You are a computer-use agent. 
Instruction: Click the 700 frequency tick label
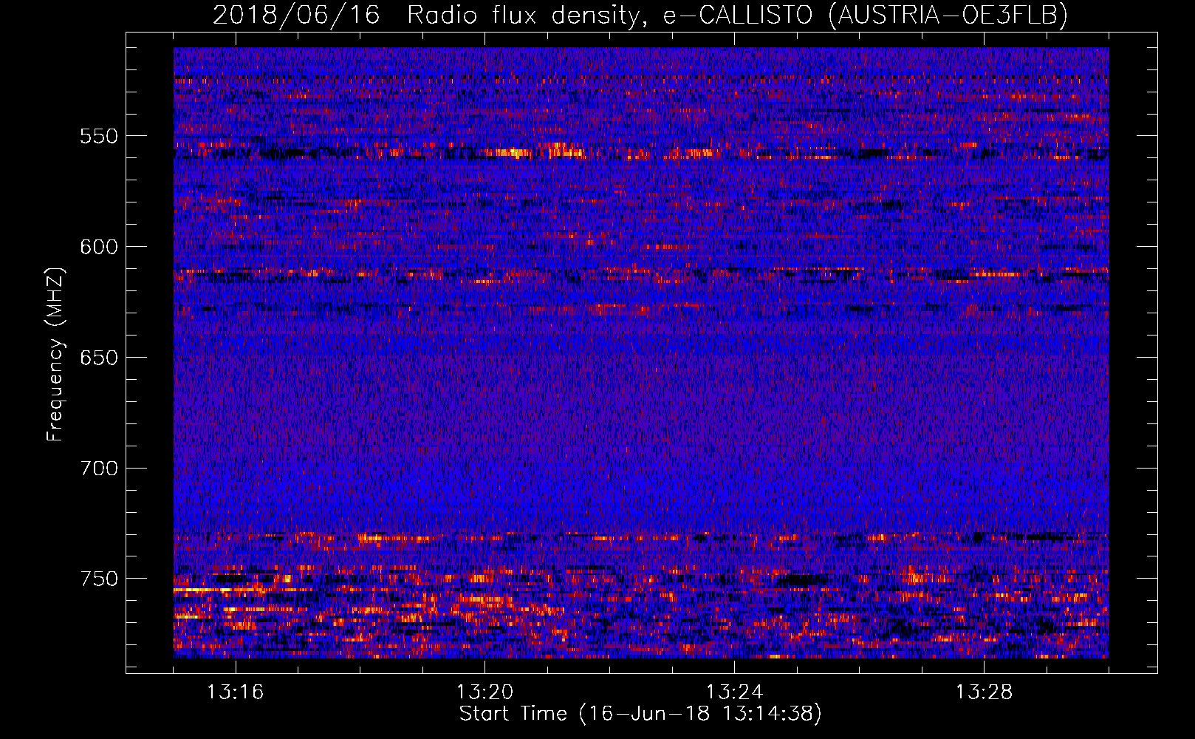[x=99, y=469]
